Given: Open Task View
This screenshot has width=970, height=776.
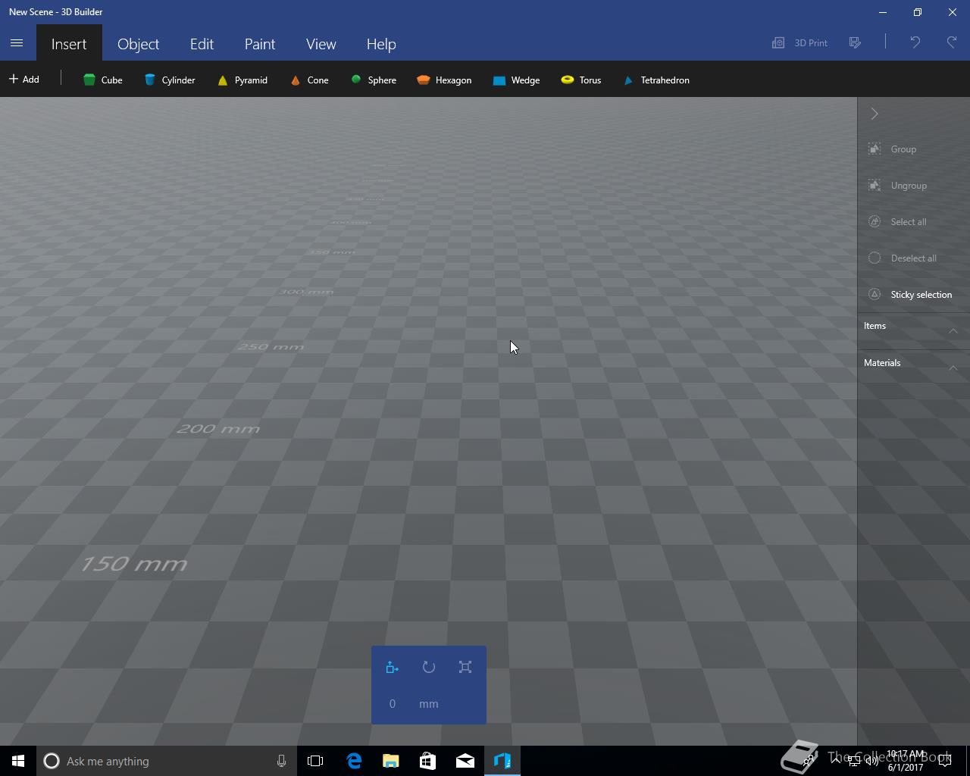Looking at the screenshot, I should click(315, 761).
